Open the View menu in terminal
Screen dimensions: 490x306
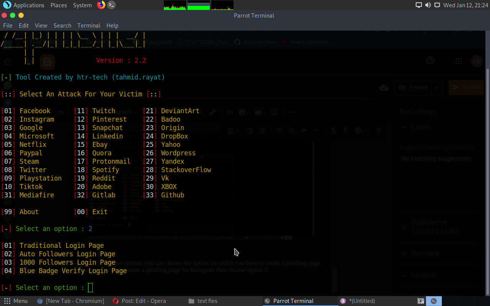41,26
